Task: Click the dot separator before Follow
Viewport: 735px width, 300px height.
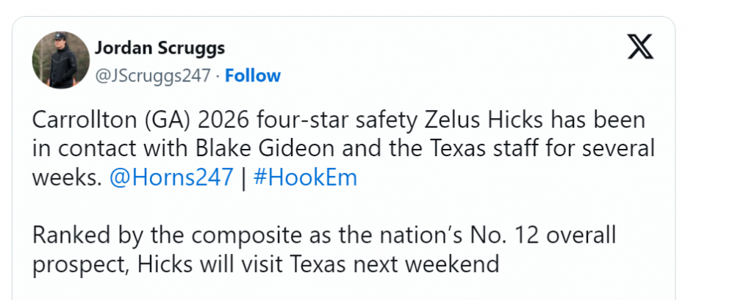Action: pos(218,76)
